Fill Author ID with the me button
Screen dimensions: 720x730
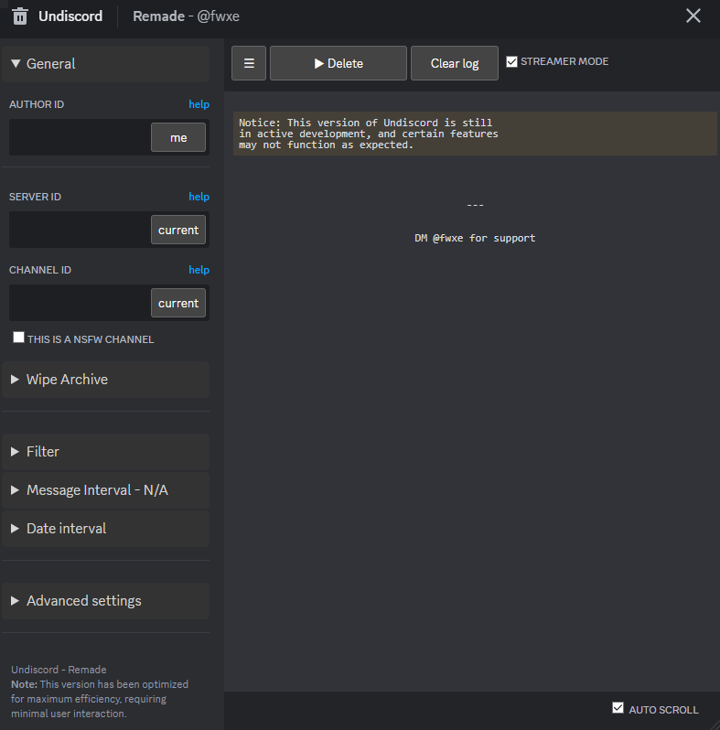point(177,137)
